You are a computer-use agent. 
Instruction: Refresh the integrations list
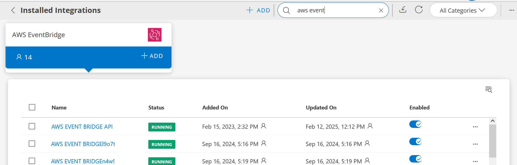[x=419, y=10]
